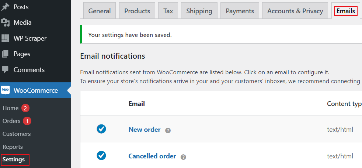This screenshot has width=362, height=168.
Task: Toggle the New order enabled checkmark
Action: [x=101, y=129]
